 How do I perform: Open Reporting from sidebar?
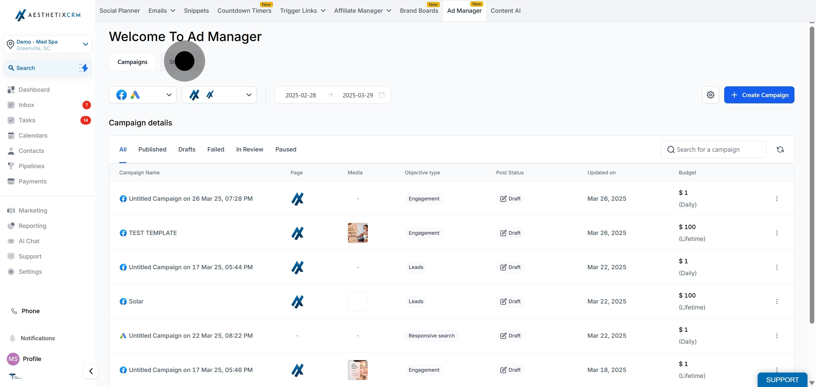[32, 226]
